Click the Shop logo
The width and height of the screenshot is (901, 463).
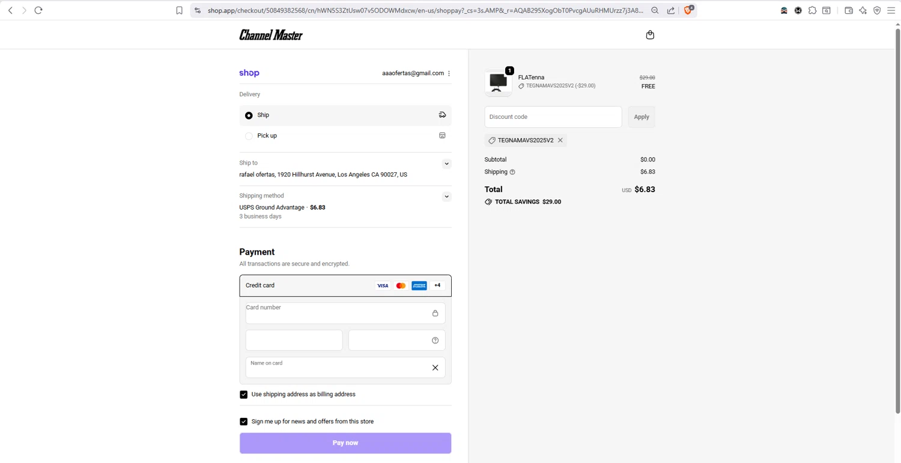[x=249, y=73]
